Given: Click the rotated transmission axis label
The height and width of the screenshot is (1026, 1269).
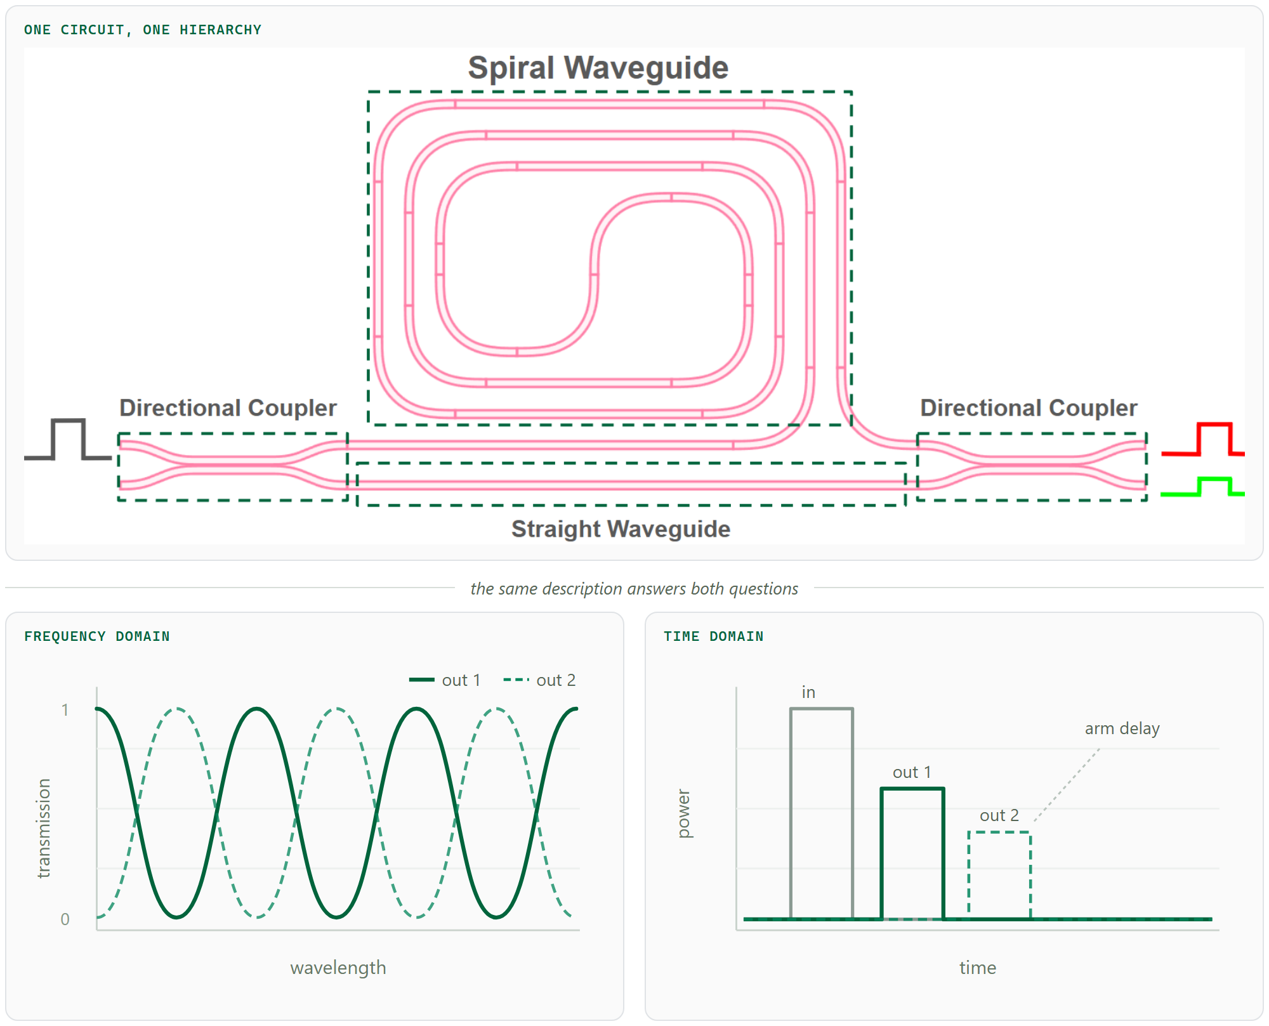Looking at the screenshot, I should click(x=43, y=828).
